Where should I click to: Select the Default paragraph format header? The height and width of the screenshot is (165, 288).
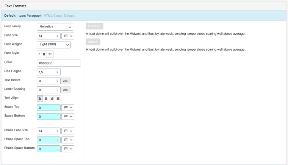coord(10,16)
